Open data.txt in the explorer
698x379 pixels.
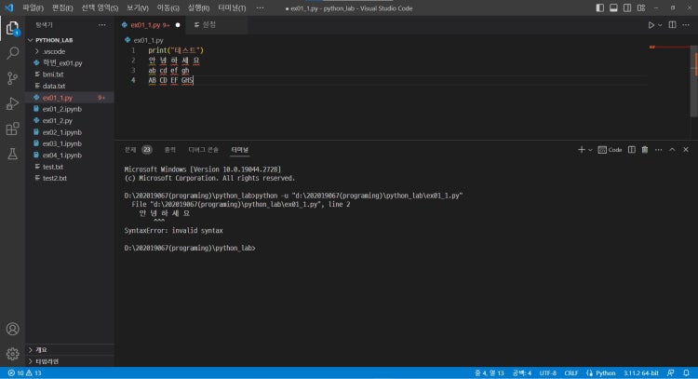tap(70, 86)
